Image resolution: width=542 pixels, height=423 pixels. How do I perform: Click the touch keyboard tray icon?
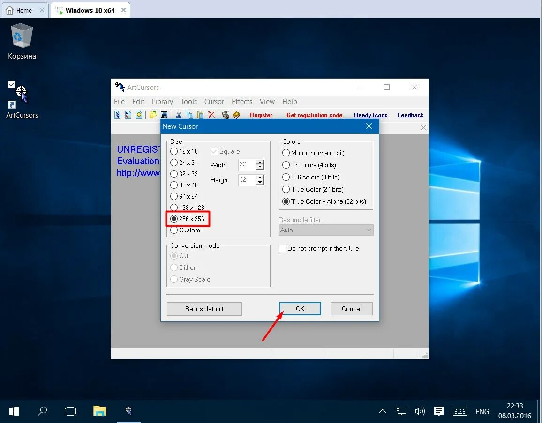click(460, 411)
